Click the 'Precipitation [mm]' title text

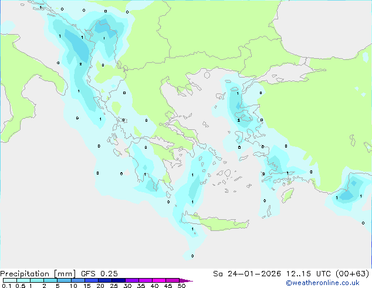(x=38, y=274)
